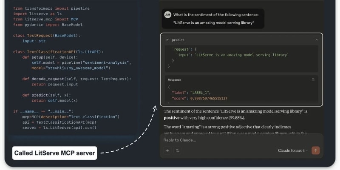Click the server = ls.LitServer code line

(x=59, y=127)
